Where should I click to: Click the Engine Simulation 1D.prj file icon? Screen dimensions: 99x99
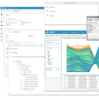pyautogui.click(x=25, y=78)
